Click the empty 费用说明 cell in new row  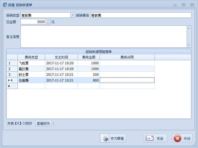click(127, 86)
